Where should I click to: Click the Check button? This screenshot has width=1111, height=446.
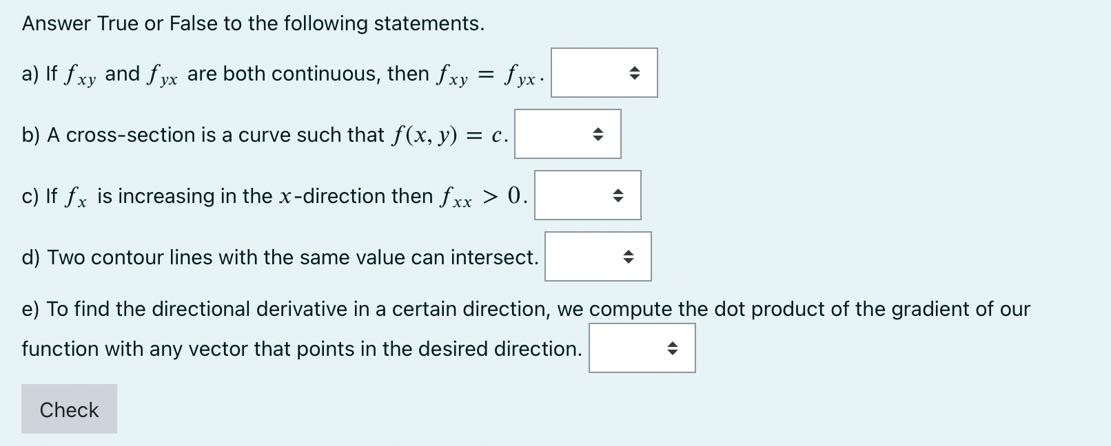[x=68, y=409]
